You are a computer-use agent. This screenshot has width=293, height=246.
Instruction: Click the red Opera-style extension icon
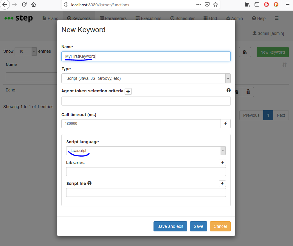click(266, 4)
